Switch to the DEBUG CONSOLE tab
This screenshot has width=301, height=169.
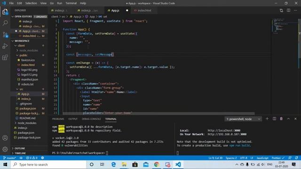91,119
